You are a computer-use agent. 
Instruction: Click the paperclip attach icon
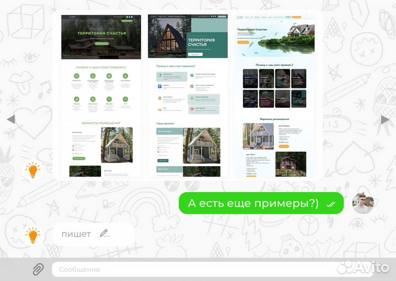pos(37,269)
